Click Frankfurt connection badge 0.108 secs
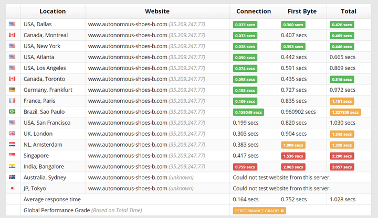This screenshot has height=218, width=378. 245,90
